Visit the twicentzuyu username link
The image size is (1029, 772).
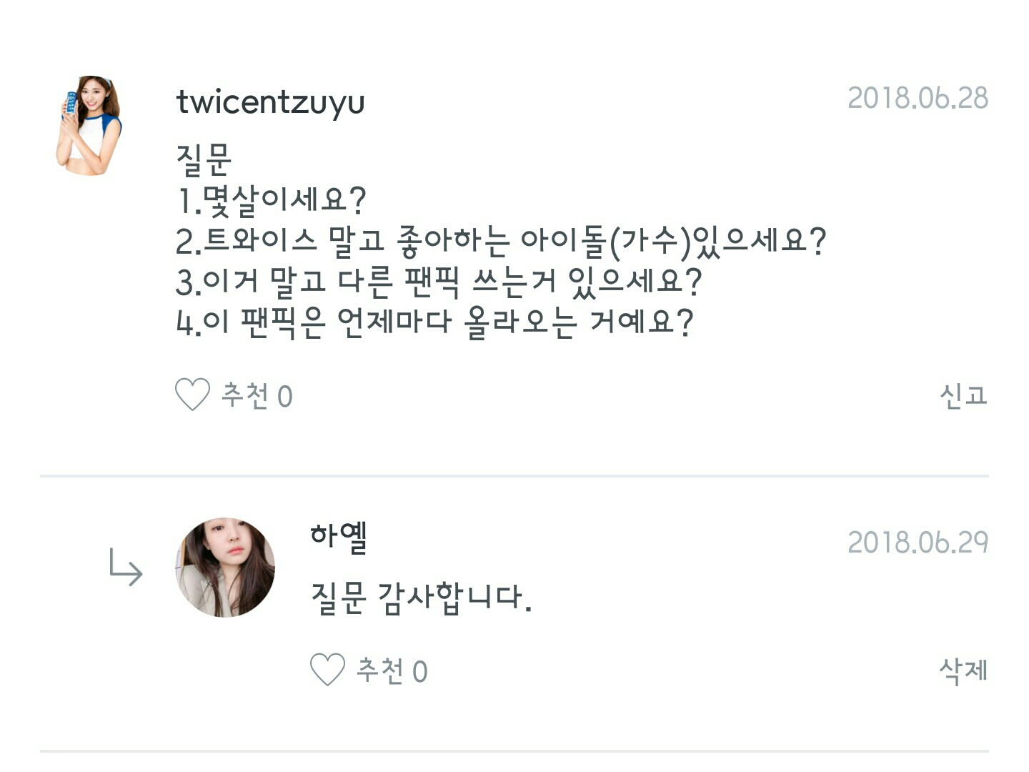coord(270,102)
